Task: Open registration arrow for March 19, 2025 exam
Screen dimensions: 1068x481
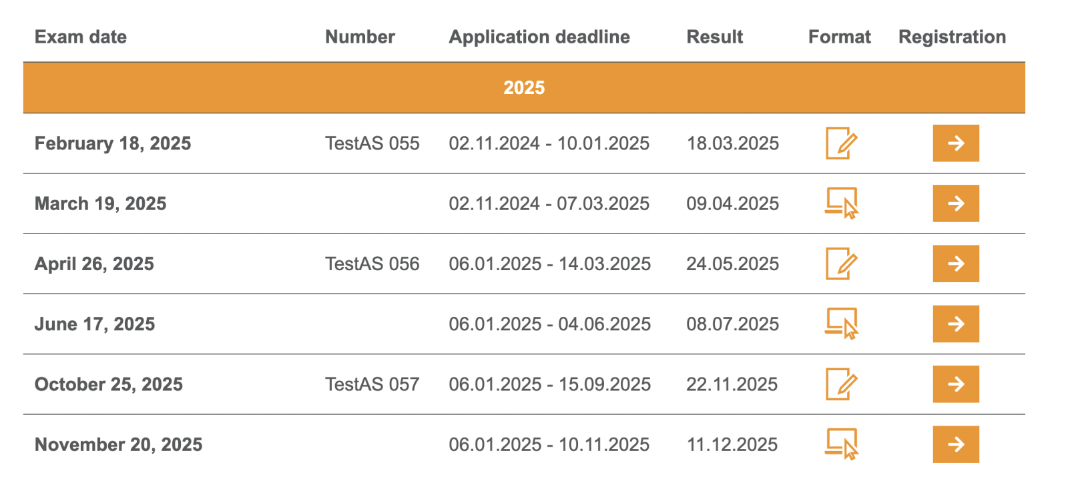Action: 956,203
